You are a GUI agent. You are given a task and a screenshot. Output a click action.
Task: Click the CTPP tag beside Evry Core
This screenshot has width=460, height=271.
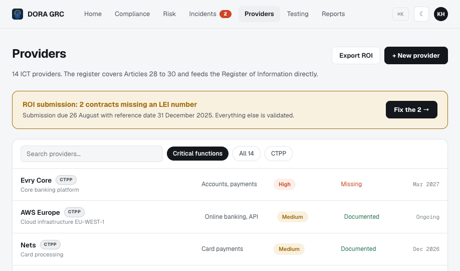tap(66, 180)
